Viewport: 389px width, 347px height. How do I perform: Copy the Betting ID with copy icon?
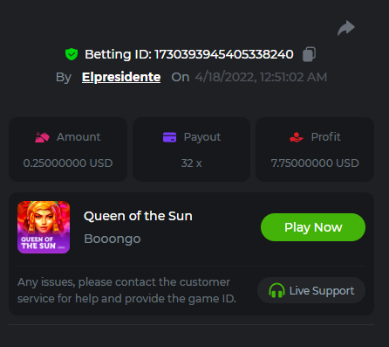[x=309, y=54]
